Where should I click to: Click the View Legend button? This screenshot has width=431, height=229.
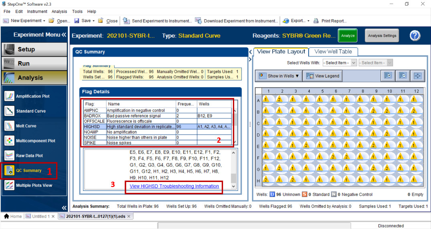(x=323, y=76)
